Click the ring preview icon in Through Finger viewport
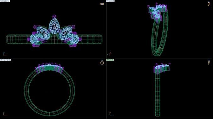213x119 pixels. point(102,62)
